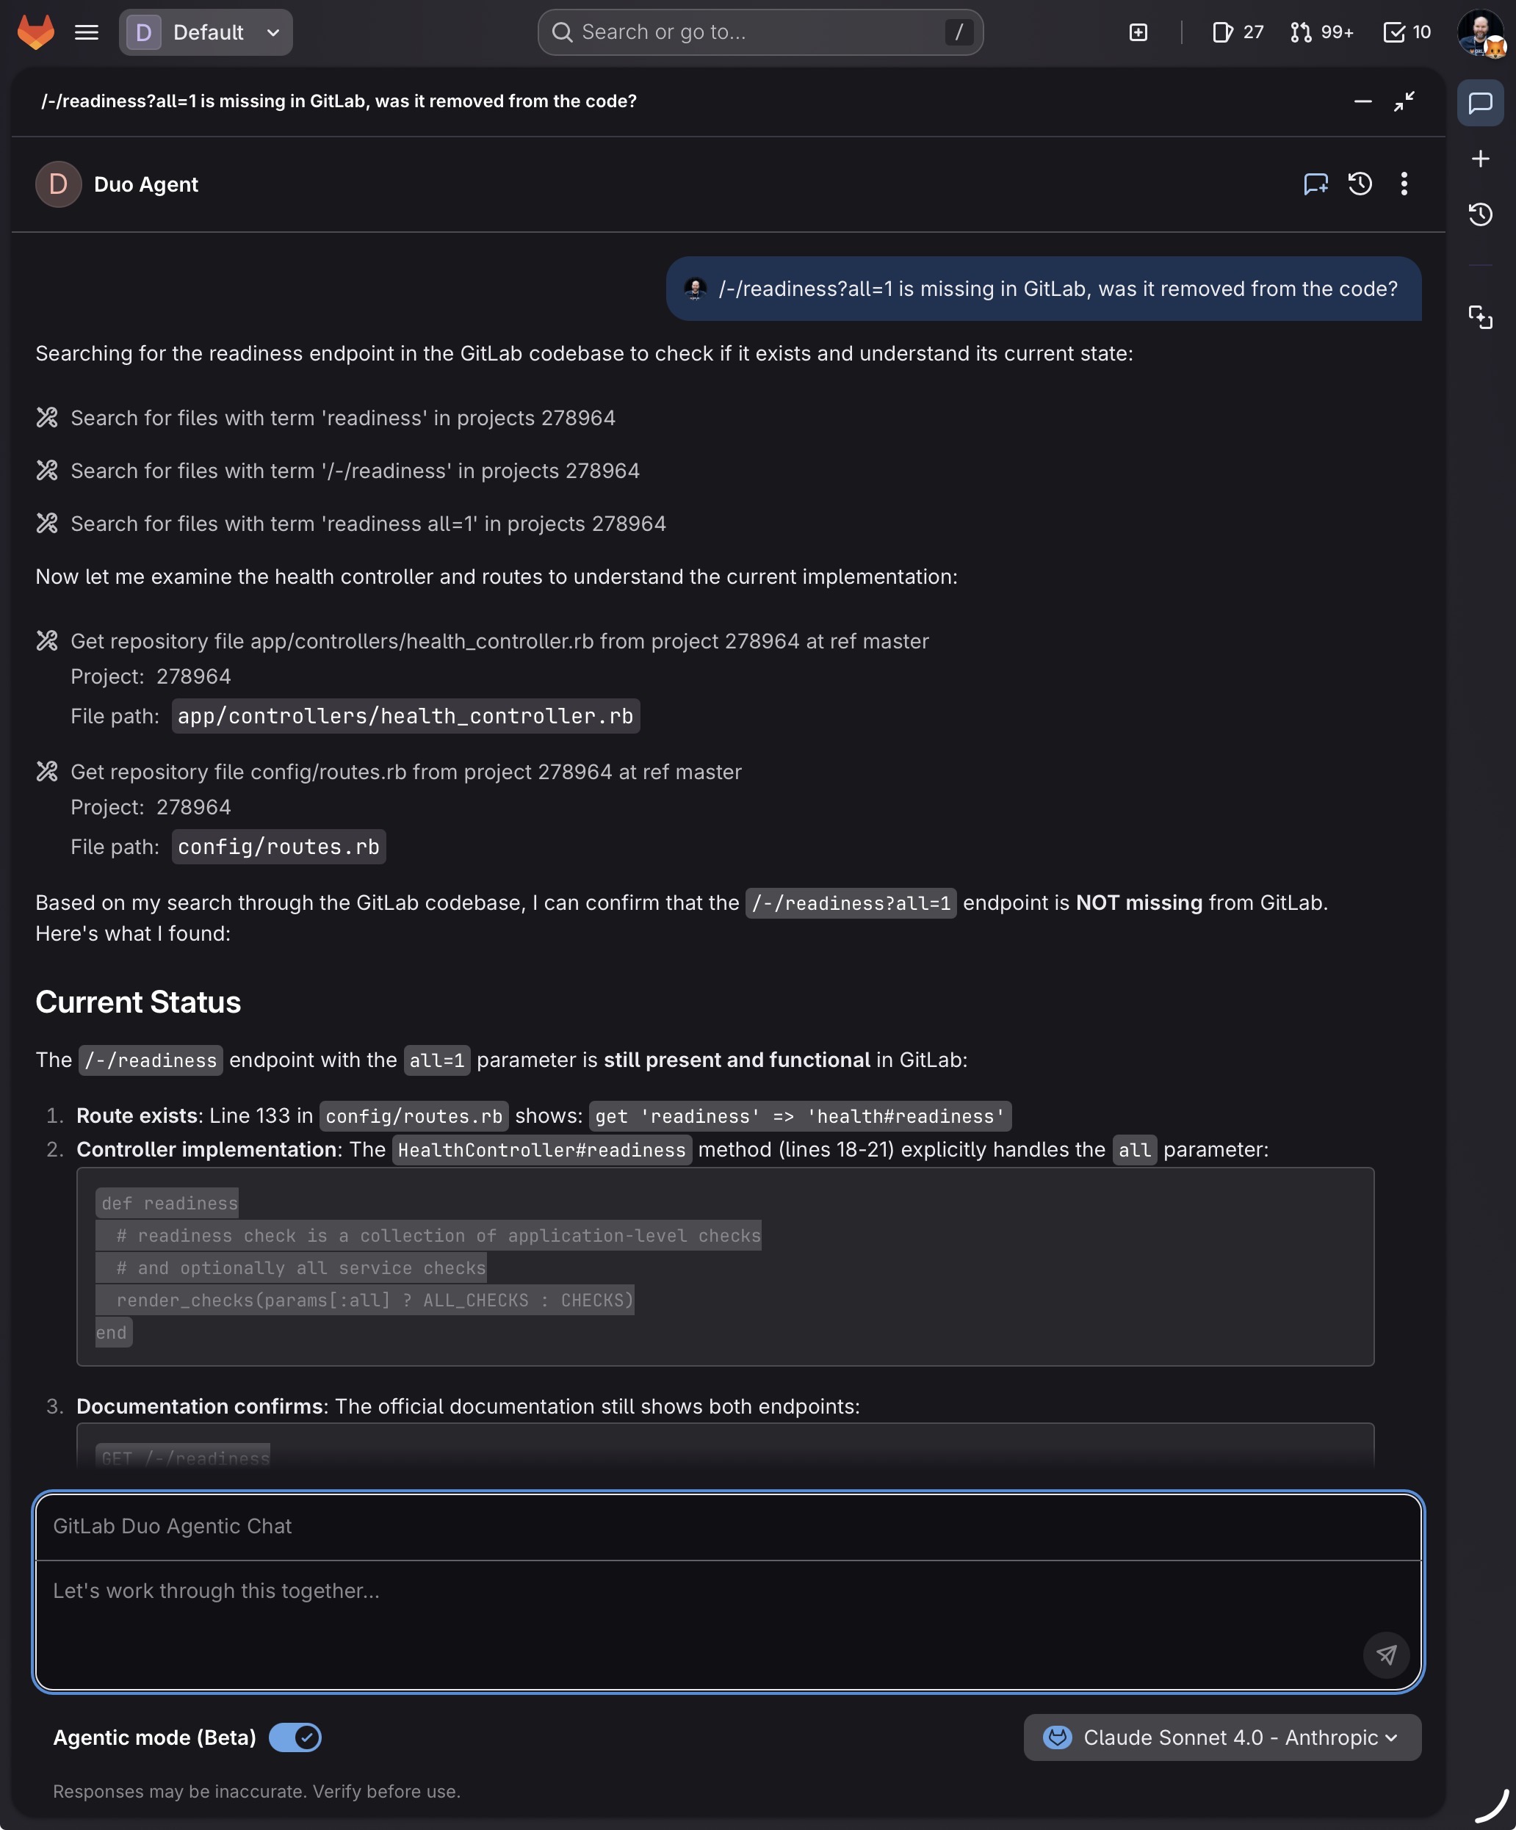Open sidebar history panel icon
The image size is (1516, 1830).
(x=1479, y=214)
